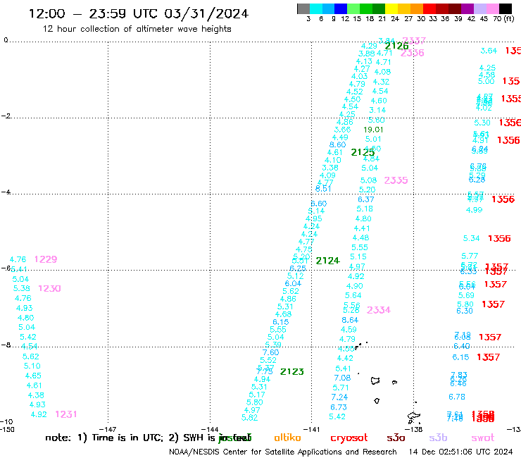The width and height of the screenshot is (521, 458).
Task: Select the pink swot legend label
Action: click(483, 438)
